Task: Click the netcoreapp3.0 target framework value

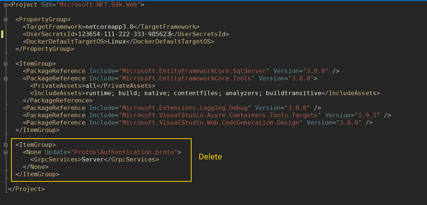Action: [x=109, y=27]
